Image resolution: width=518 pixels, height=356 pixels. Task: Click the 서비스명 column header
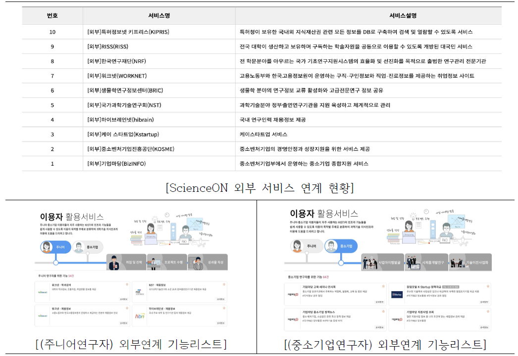click(159, 15)
